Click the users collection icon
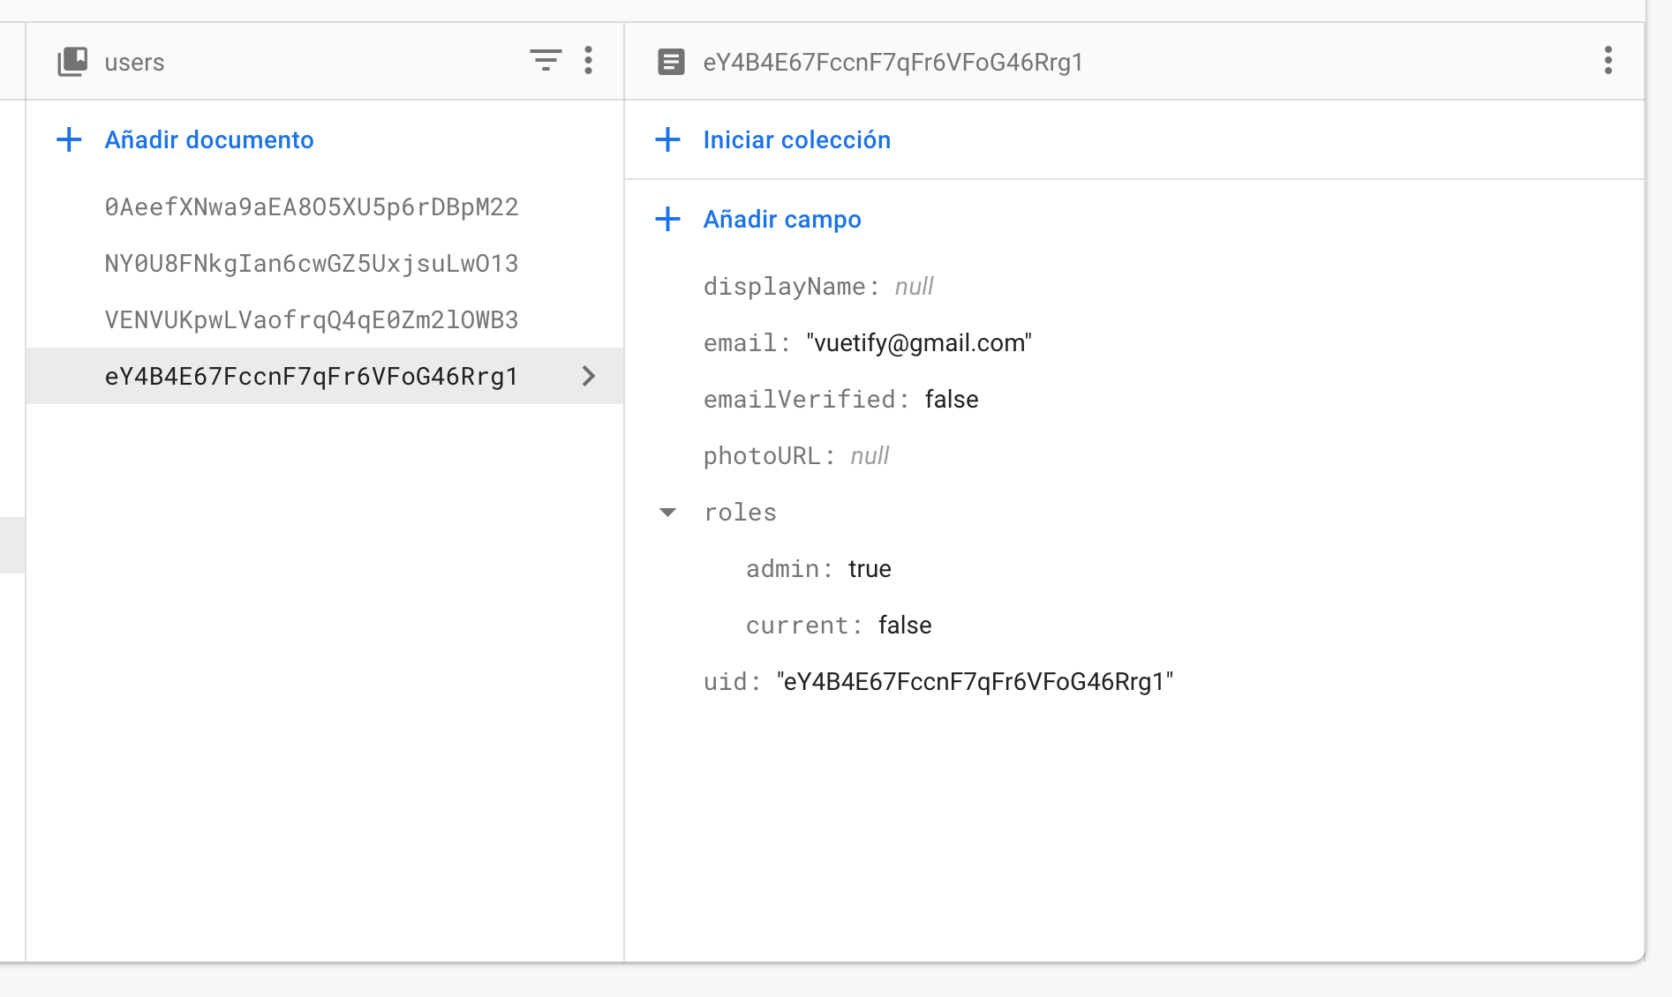Image resolution: width=1672 pixels, height=997 pixels. pyautogui.click(x=72, y=62)
